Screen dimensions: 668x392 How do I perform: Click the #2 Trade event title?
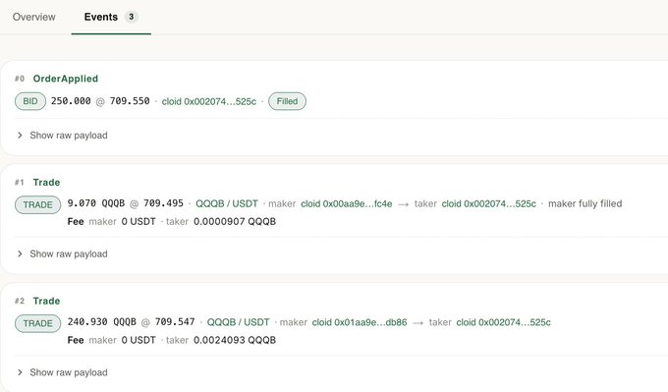46,301
